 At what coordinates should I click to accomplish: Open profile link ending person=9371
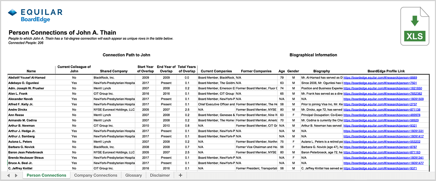pos(380,168)
